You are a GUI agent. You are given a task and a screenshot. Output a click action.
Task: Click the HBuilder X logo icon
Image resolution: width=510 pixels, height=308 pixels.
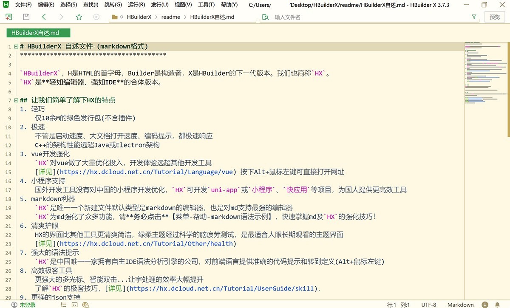pyautogui.click(x=6, y=5)
